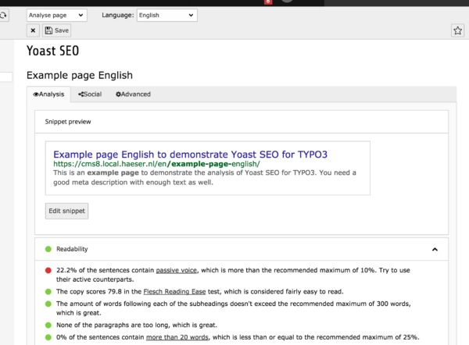Click the Language label

click(118, 16)
